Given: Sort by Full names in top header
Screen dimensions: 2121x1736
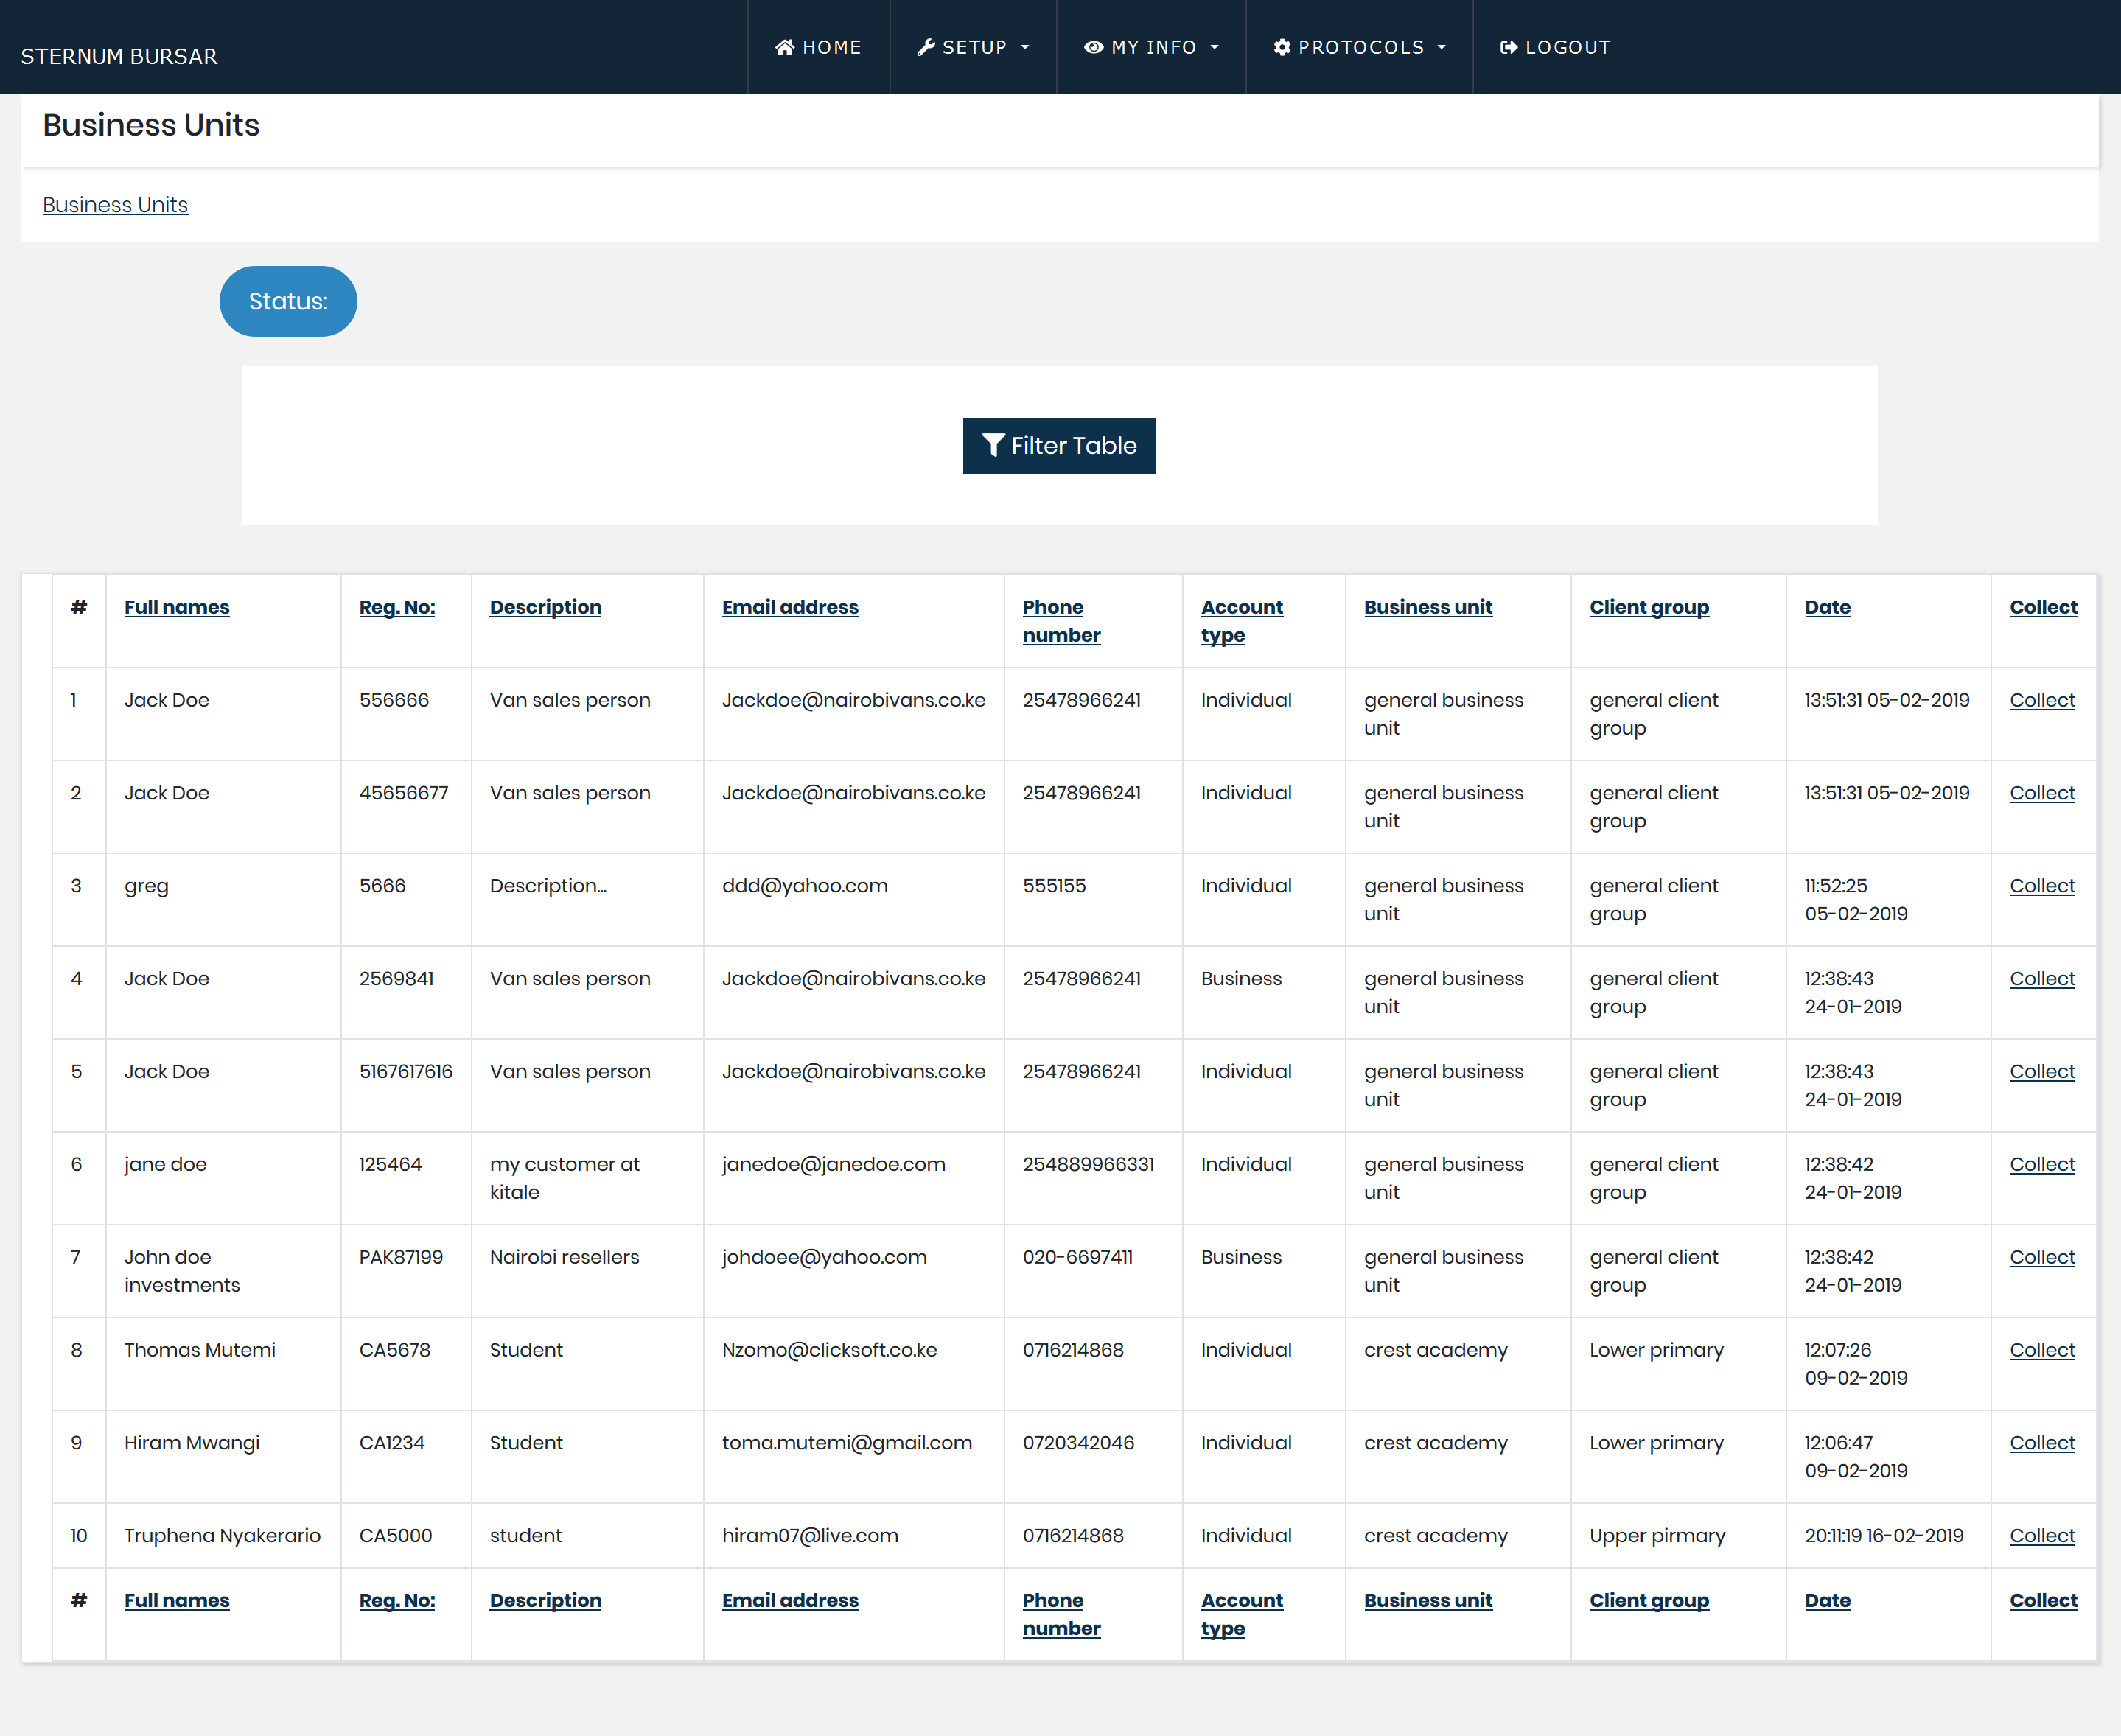Looking at the screenshot, I should [x=177, y=607].
